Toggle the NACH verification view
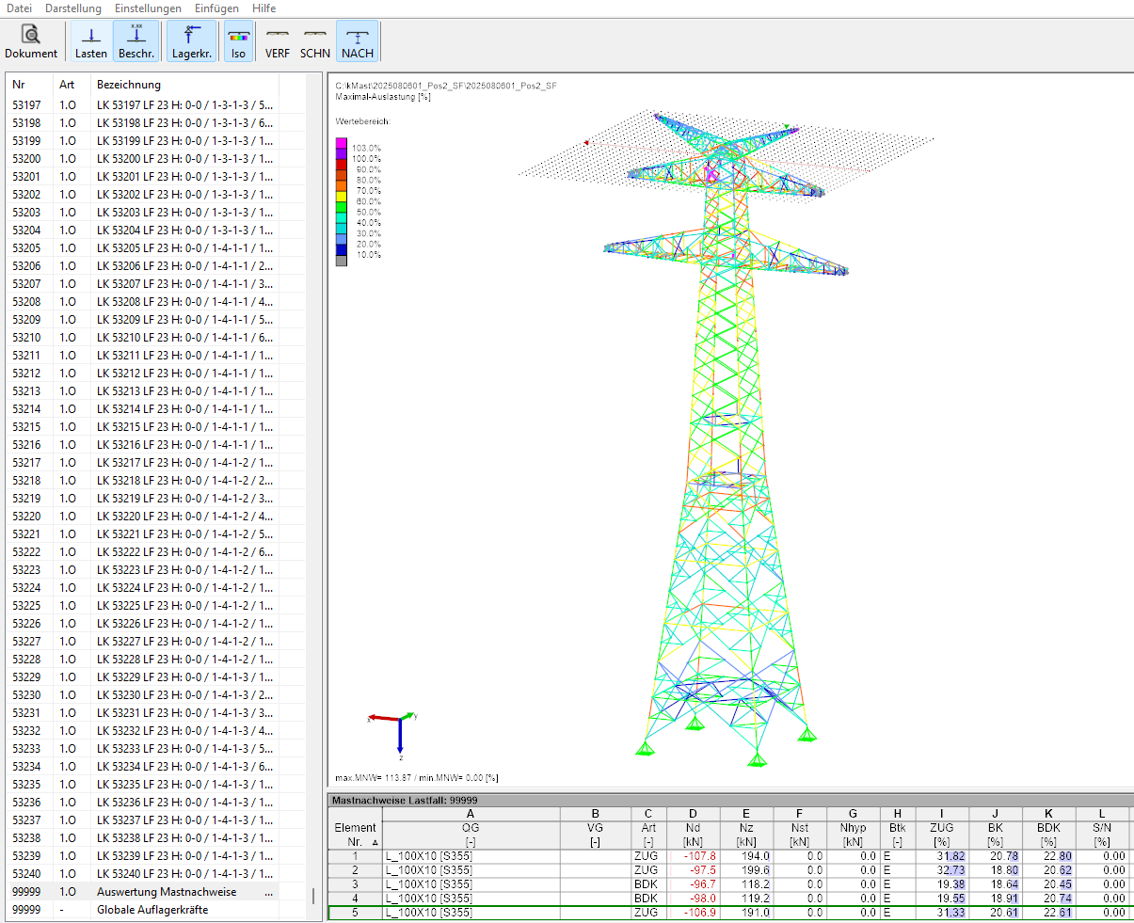1134x923 pixels. (x=358, y=42)
